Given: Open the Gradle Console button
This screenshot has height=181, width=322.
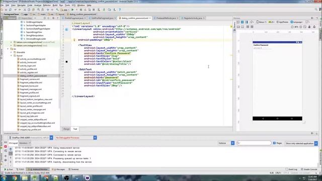Looking at the screenshot, I should tap(309, 169).
